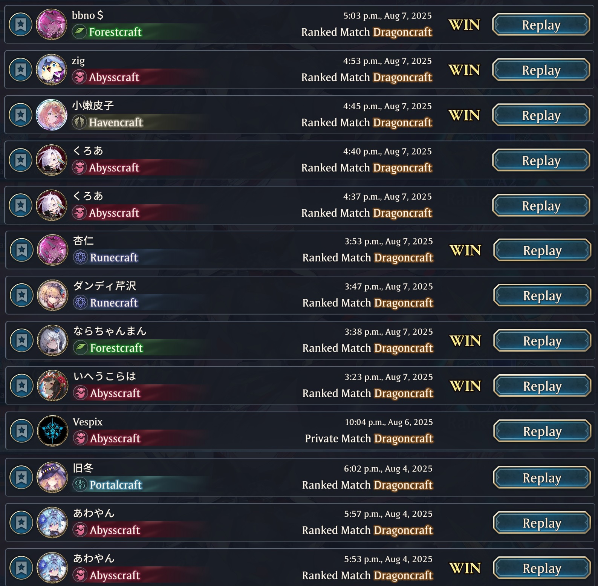Toggle bookmark on the zig match

tap(20, 70)
